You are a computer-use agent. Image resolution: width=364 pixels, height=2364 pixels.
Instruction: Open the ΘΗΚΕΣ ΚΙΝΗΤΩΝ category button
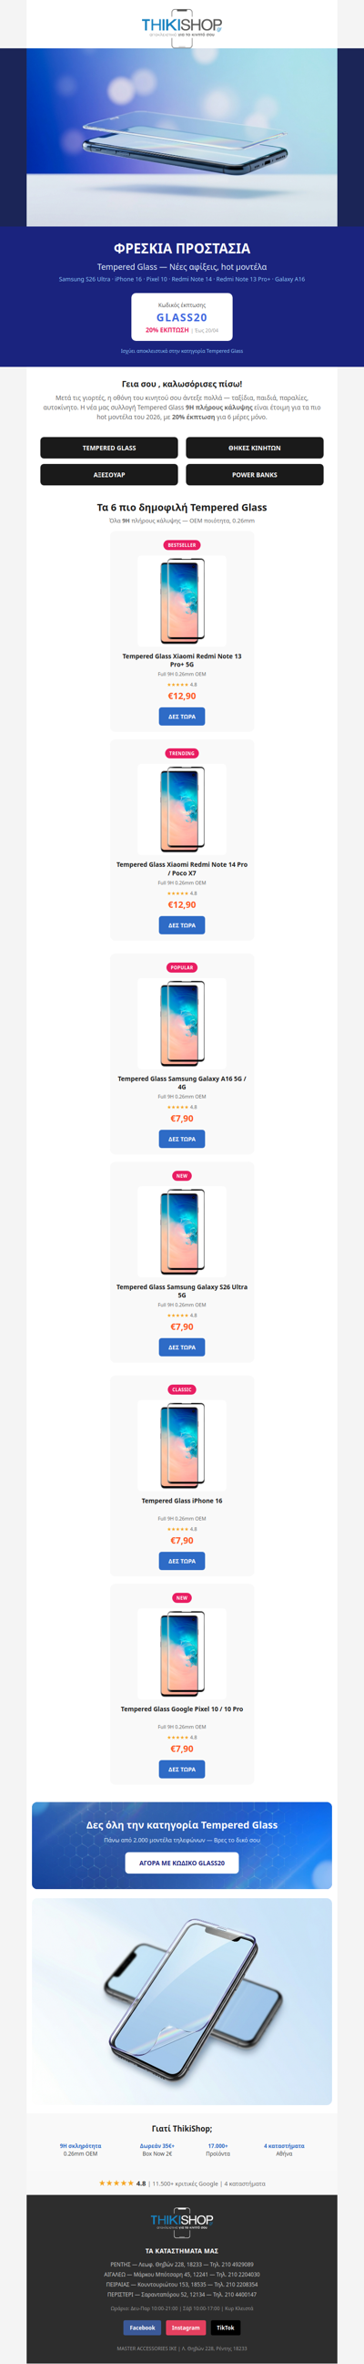point(255,448)
